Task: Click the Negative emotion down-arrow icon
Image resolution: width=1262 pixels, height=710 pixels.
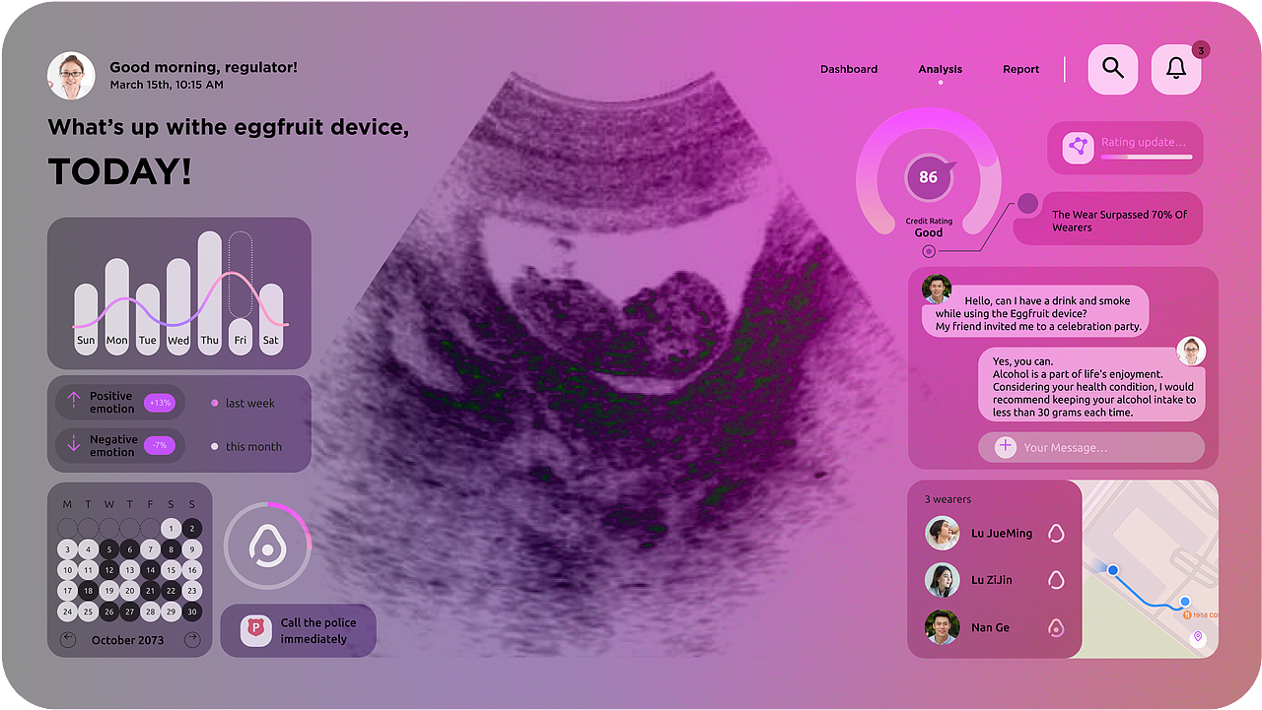Action: (73, 444)
